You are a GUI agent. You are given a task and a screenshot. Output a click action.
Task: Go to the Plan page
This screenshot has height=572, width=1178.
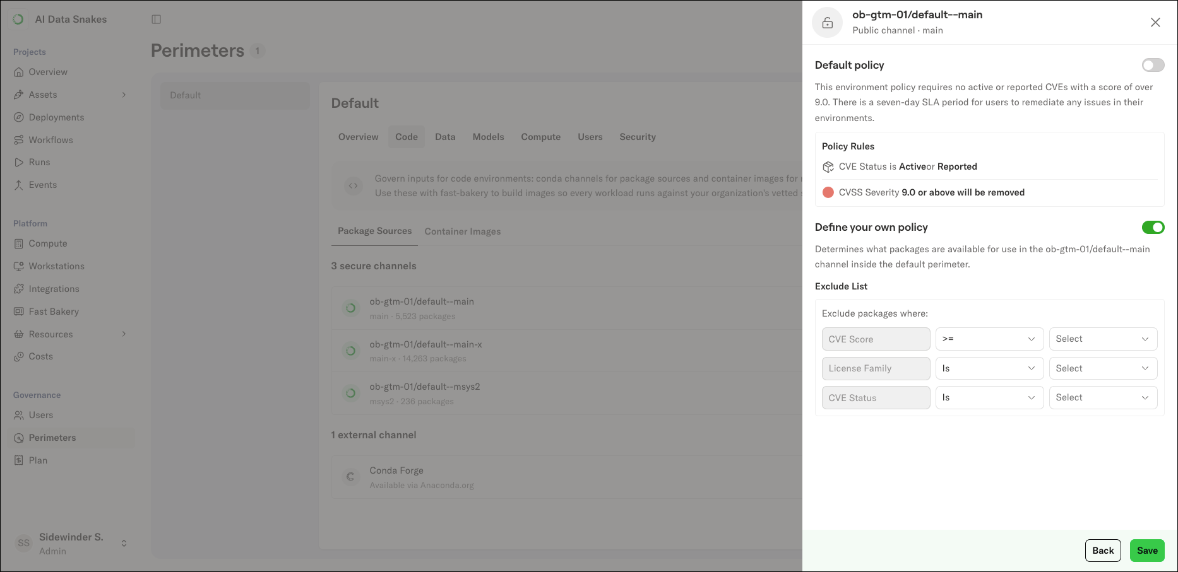pyautogui.click(x=38, y=460)
